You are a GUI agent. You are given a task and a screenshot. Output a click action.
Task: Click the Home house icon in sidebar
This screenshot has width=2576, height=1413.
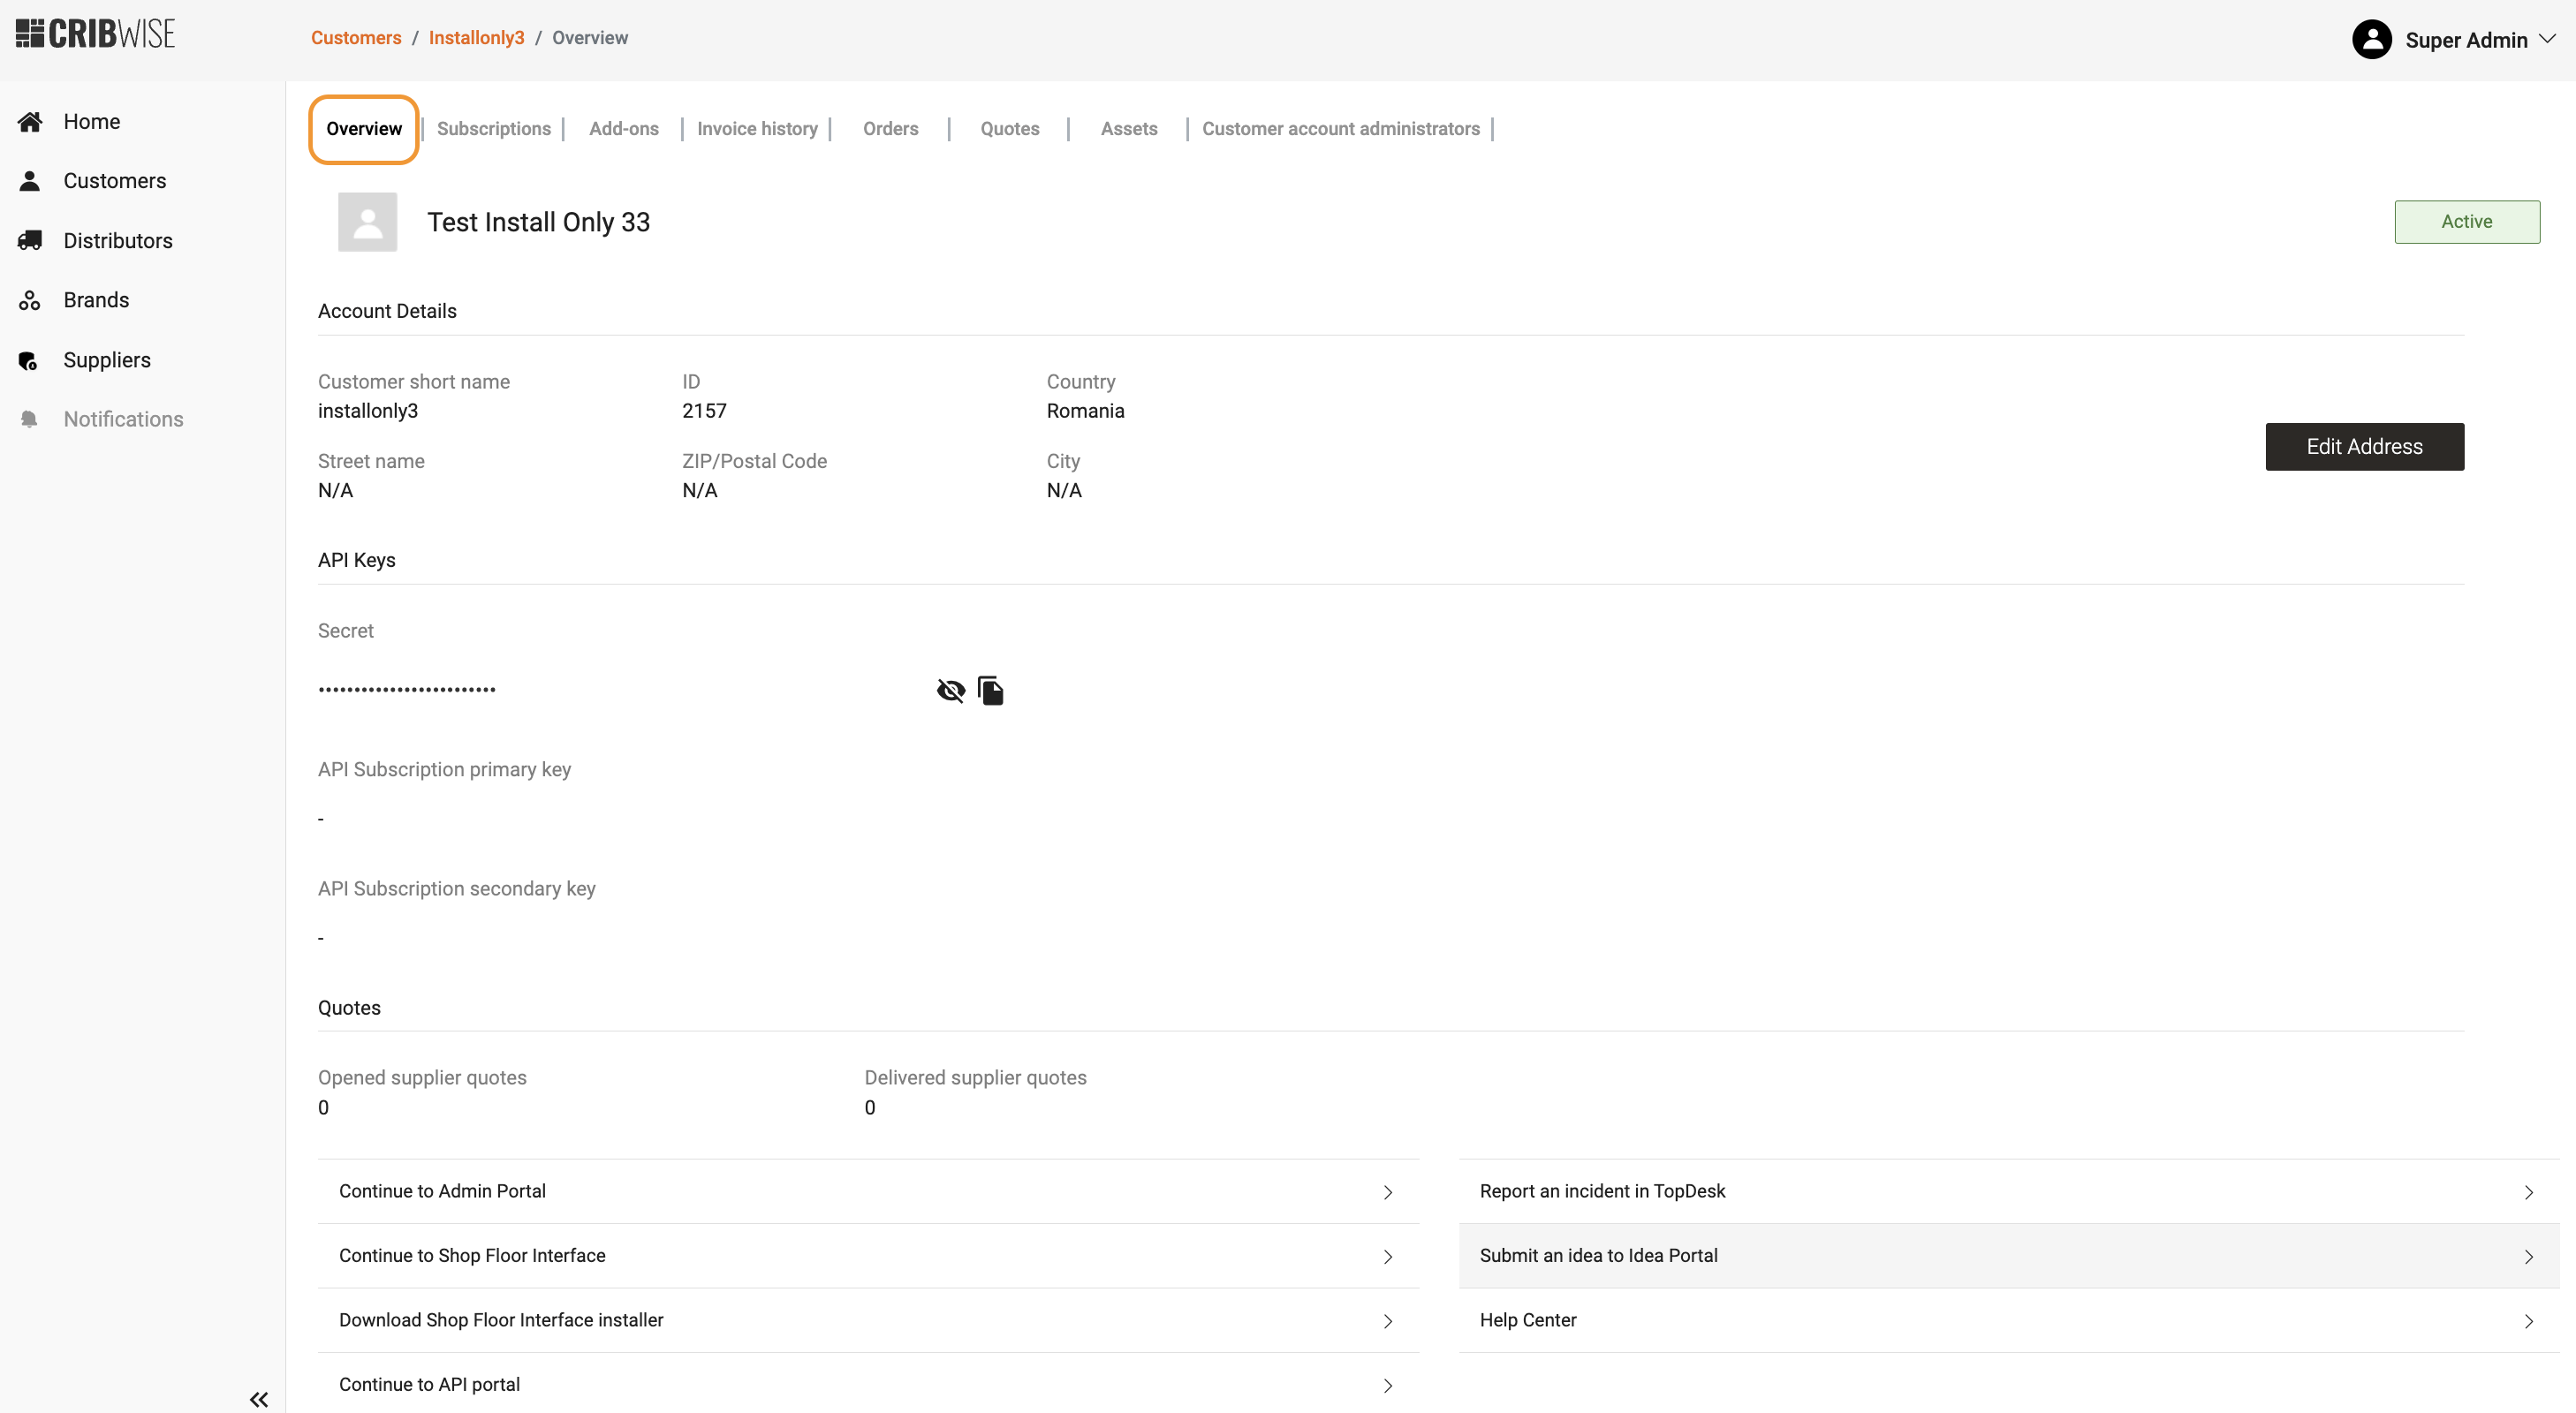coord(30,122)
